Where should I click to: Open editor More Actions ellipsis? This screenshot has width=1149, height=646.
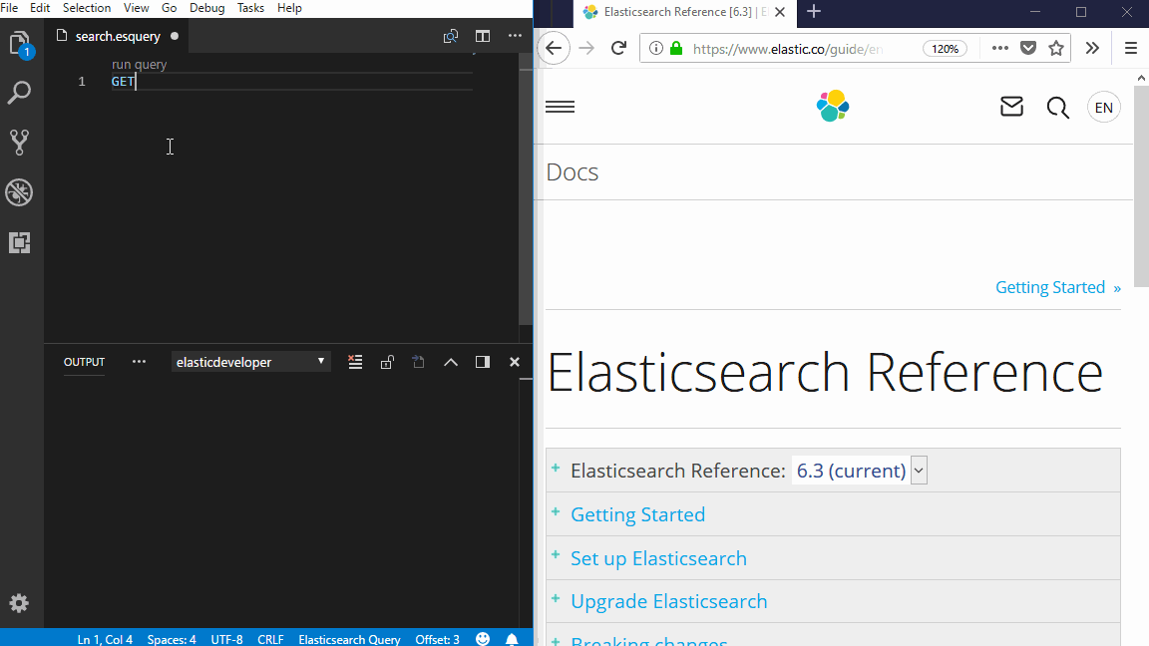coord(515,35)
